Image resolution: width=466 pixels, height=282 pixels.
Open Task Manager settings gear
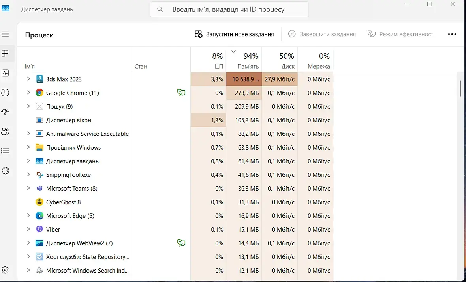point(5,270)
